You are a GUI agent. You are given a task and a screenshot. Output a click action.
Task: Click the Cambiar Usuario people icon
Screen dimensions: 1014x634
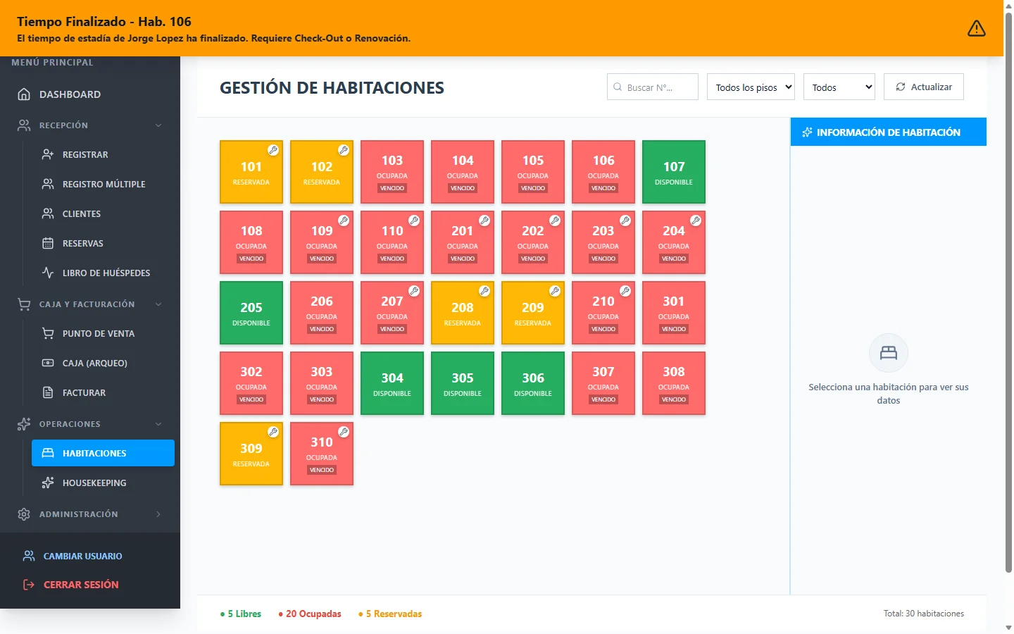point(29,556)
